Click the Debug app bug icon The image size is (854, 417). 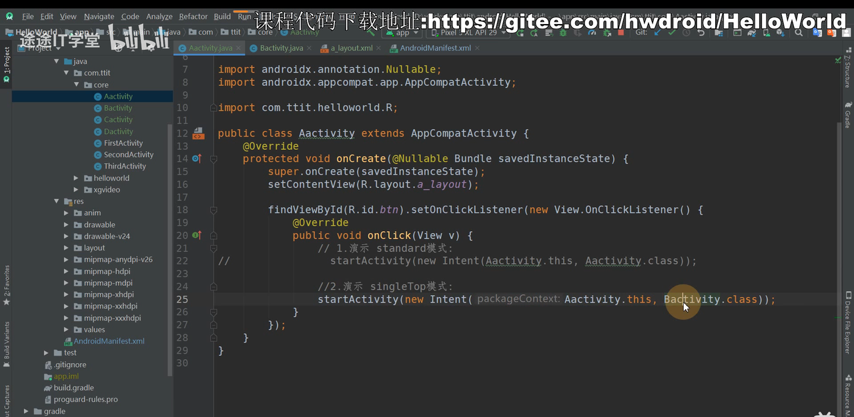564,32
